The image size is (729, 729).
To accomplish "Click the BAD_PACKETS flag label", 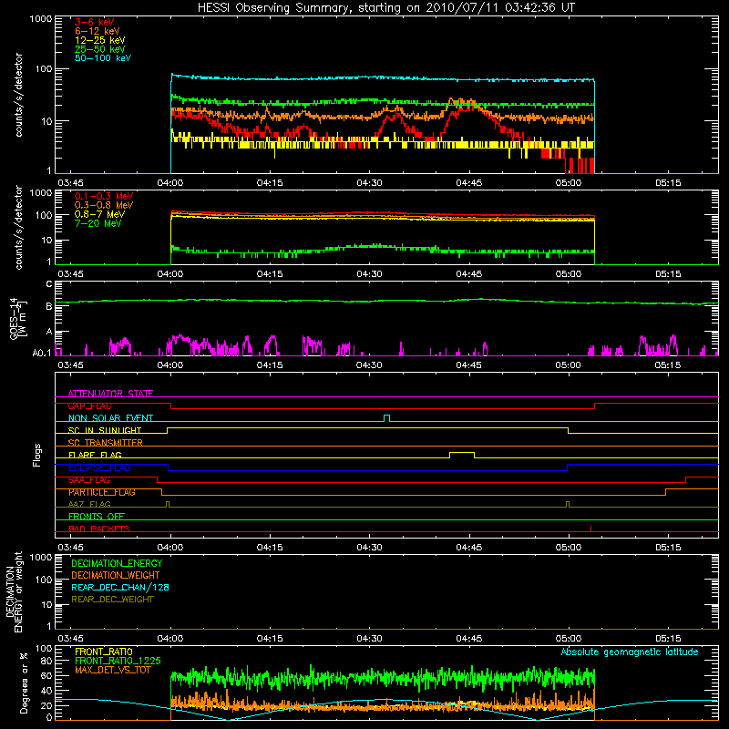I will (x=99, y=529).
